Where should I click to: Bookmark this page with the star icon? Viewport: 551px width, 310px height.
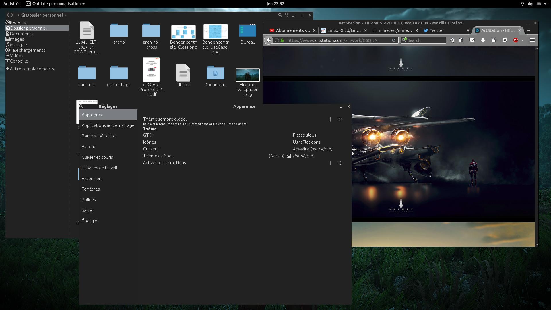[x=452, y=40]
